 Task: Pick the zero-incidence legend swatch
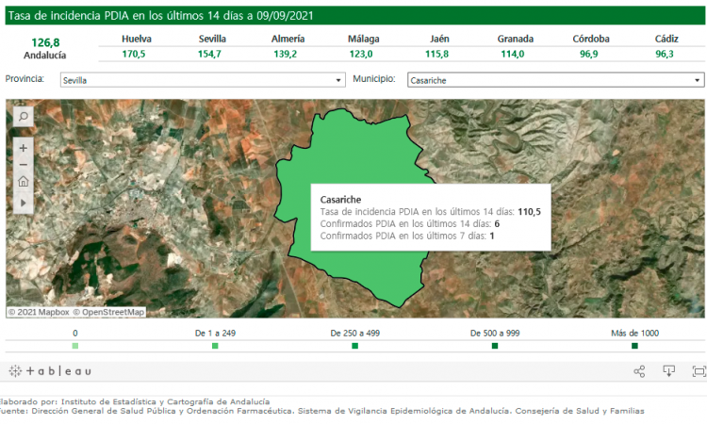(x=75, y=347)
